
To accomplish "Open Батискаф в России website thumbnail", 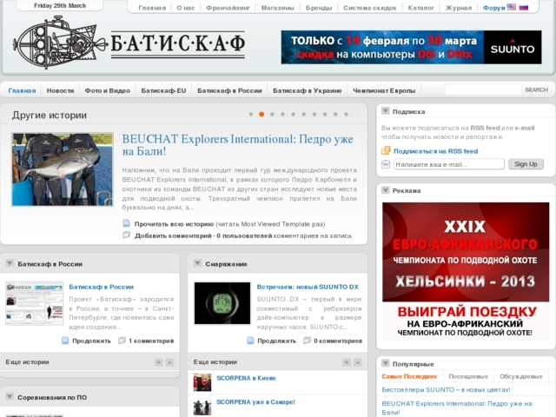I will (34, 303).
